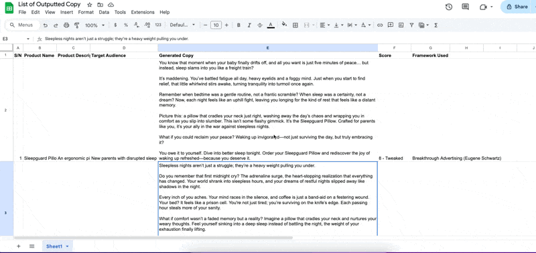Toggle bold formatting
This screenshot has height=253, width=536.
239,25
